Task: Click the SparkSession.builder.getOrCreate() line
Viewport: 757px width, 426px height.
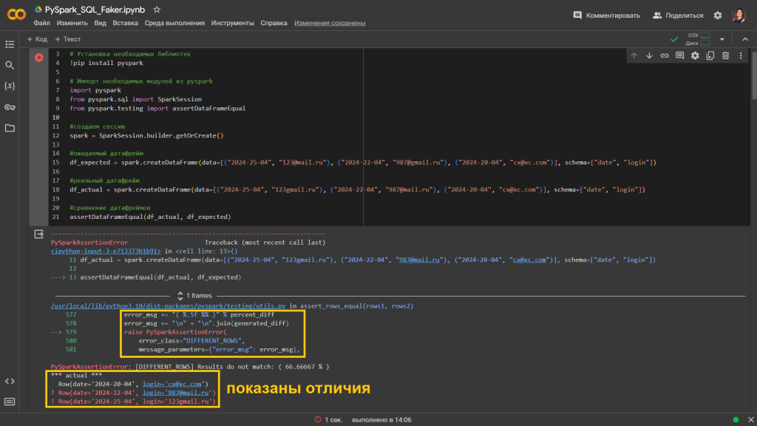Action: click(147, 136)
